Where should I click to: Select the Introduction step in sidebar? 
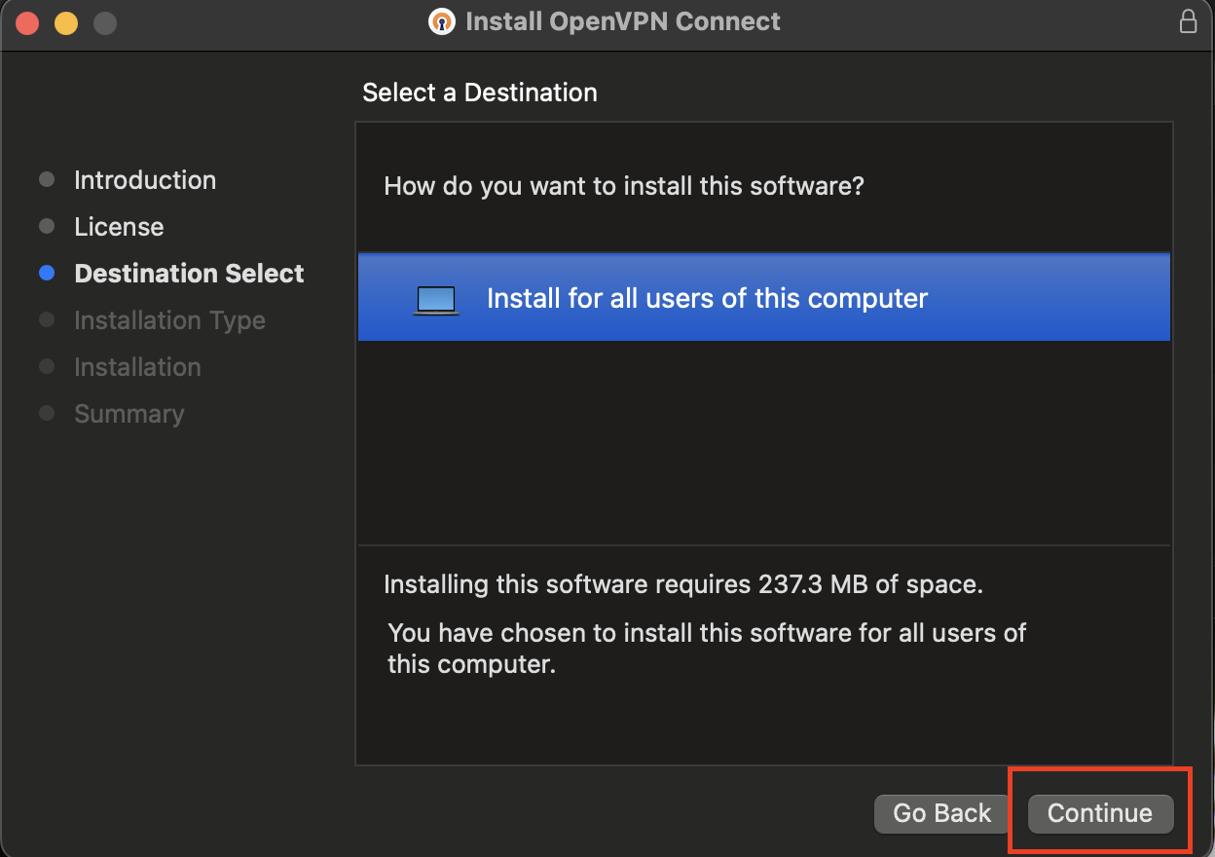click(x=145, y=180)
